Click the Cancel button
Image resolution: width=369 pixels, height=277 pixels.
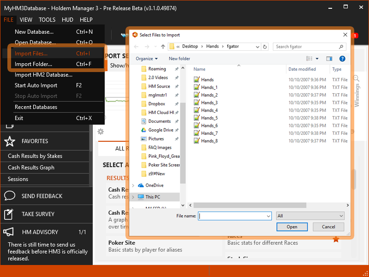[x=328, y=227]
